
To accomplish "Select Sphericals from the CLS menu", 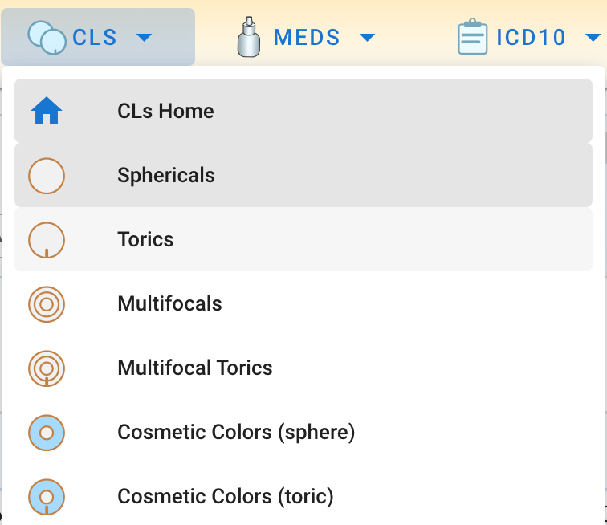I will tap(166, 175).
